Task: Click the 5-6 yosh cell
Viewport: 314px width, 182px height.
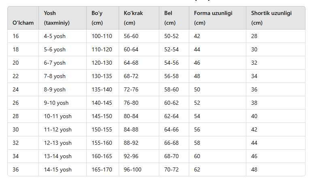Action: pos(55,49)
